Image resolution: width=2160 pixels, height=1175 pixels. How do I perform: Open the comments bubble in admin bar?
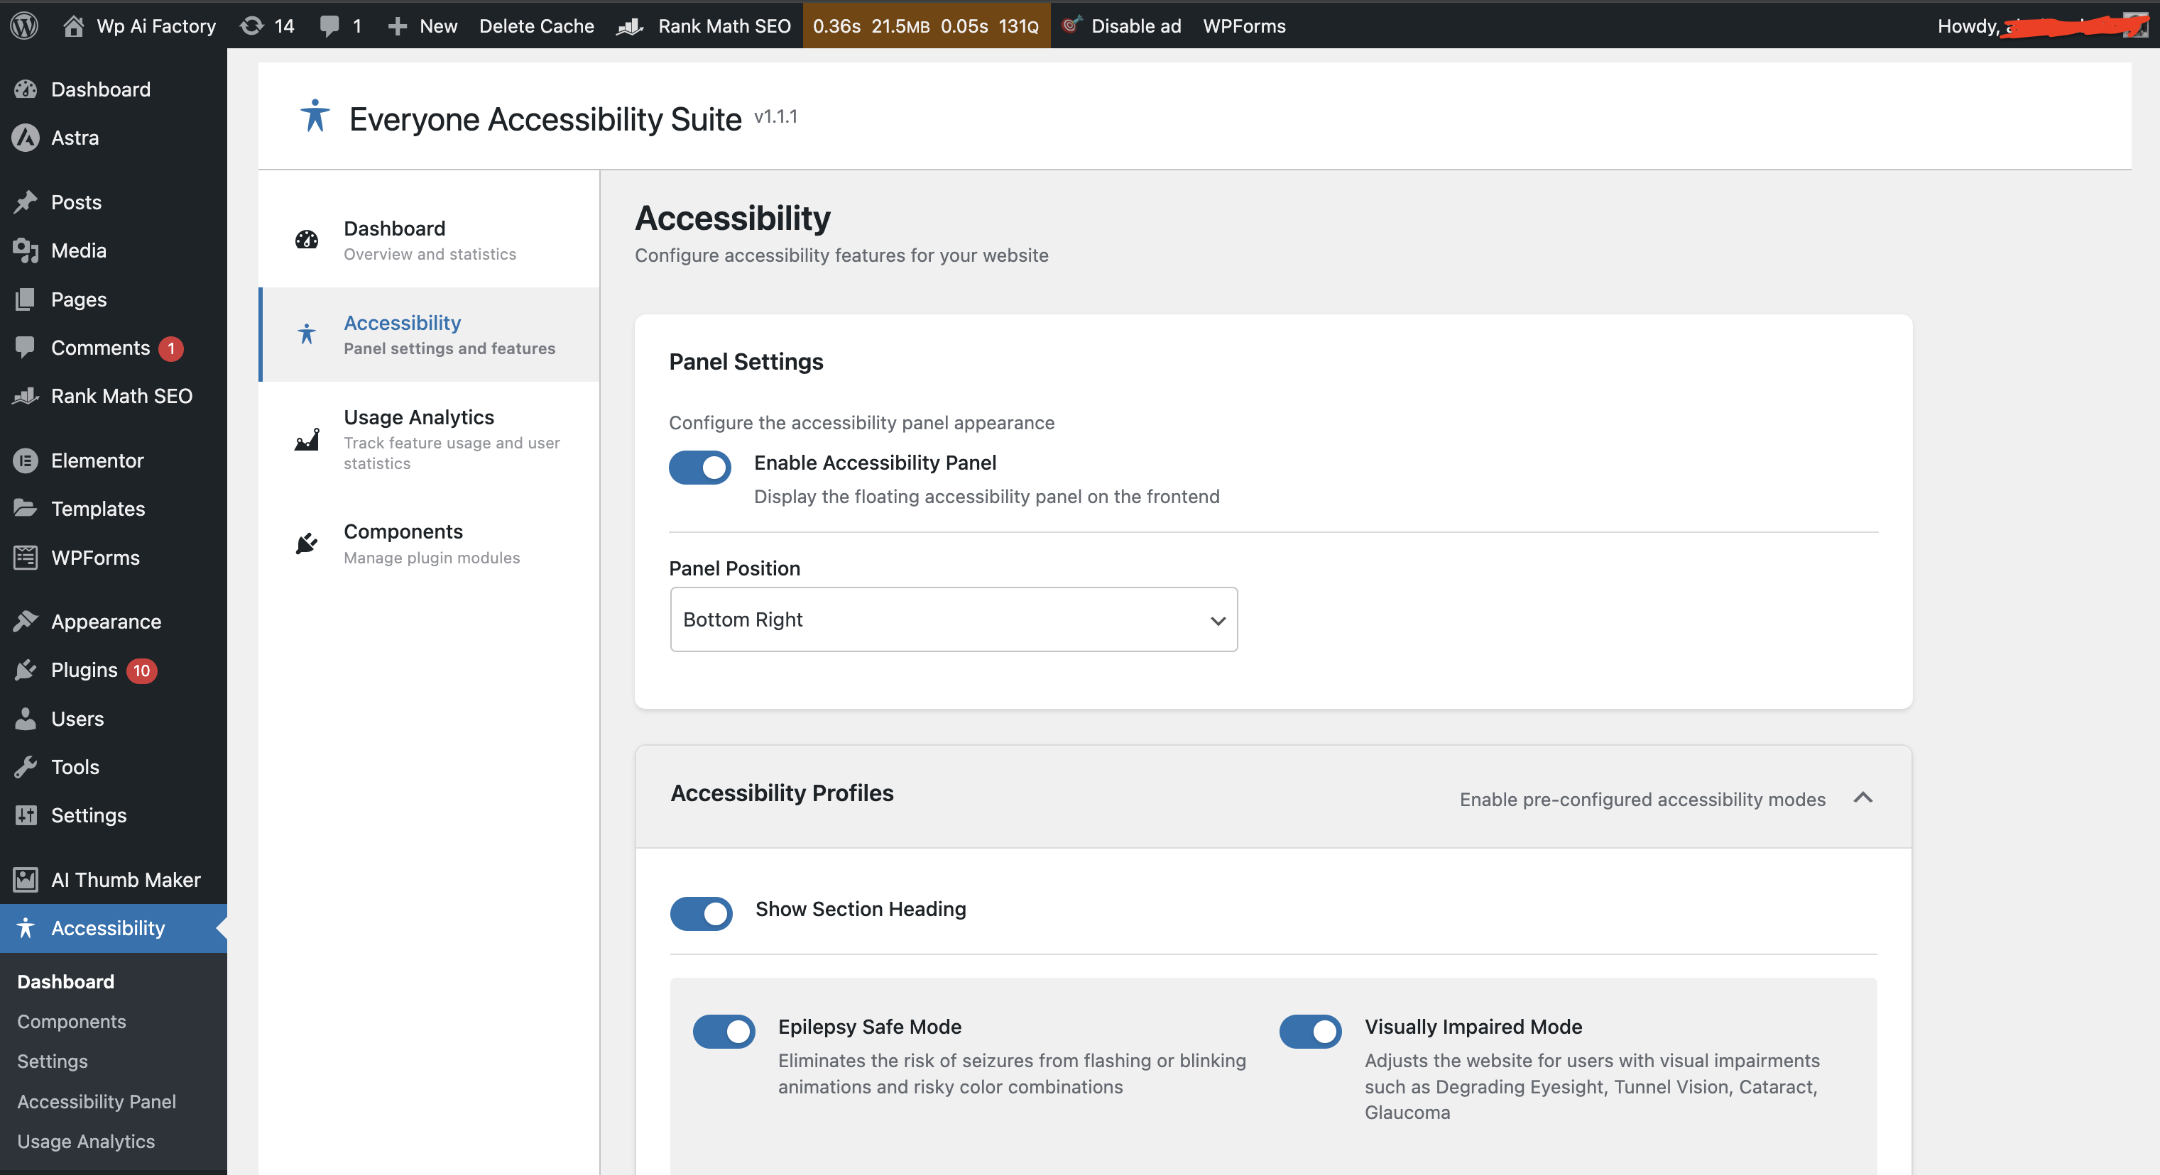[339, 25]
